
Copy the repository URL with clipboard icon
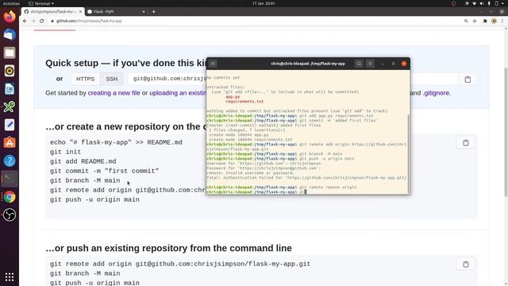pos(468,79)
